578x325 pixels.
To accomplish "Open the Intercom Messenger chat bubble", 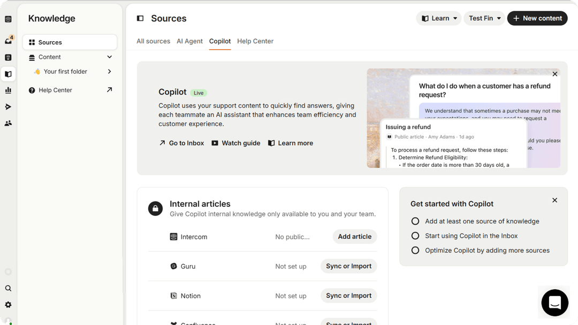I will coord(554,303).
